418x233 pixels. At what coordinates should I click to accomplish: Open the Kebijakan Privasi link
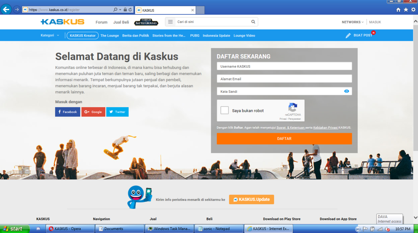click(x=325, y=128)
